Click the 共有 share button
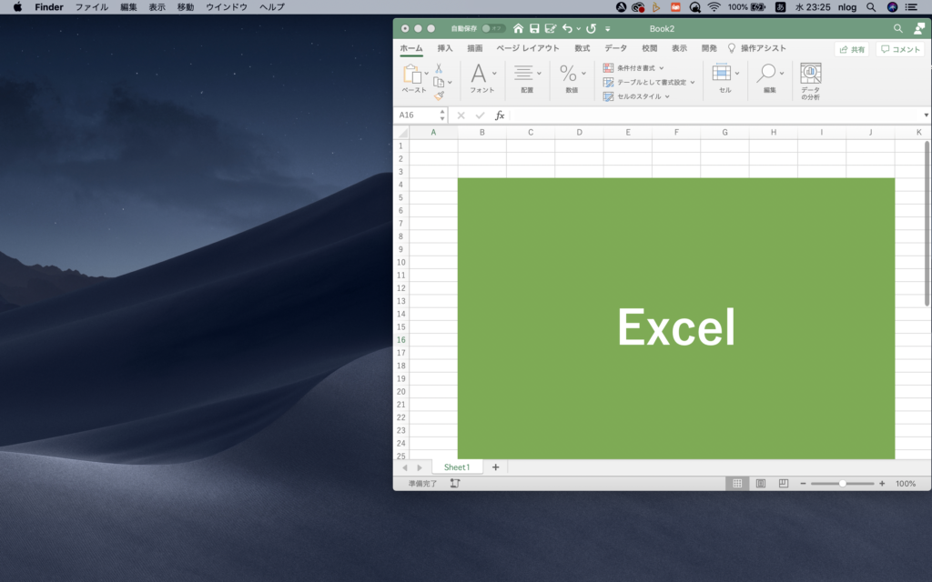This screenshot has width=932, height=582. click(852, 49)
